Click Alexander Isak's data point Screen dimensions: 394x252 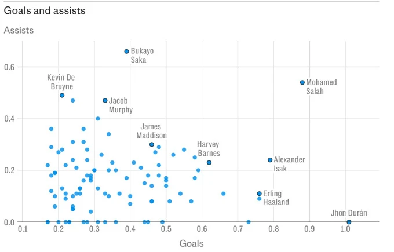[x=270, y=160]
